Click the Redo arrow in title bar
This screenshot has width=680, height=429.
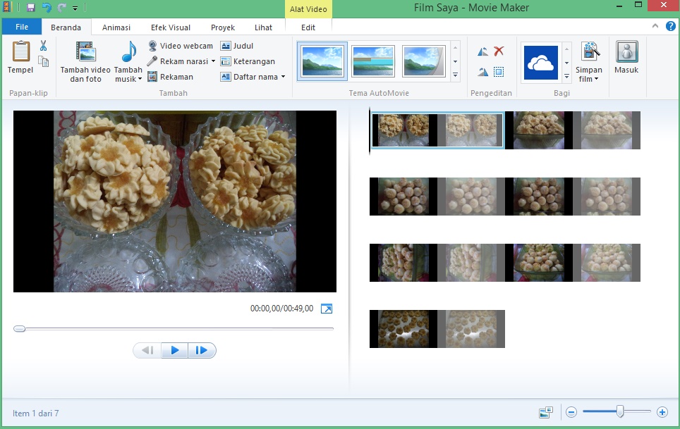61,7
